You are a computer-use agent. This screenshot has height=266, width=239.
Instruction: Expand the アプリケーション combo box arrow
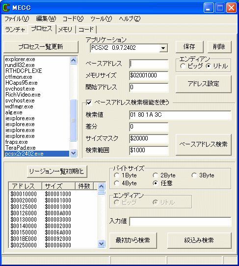pyautogui.click(x=163, y=48)
